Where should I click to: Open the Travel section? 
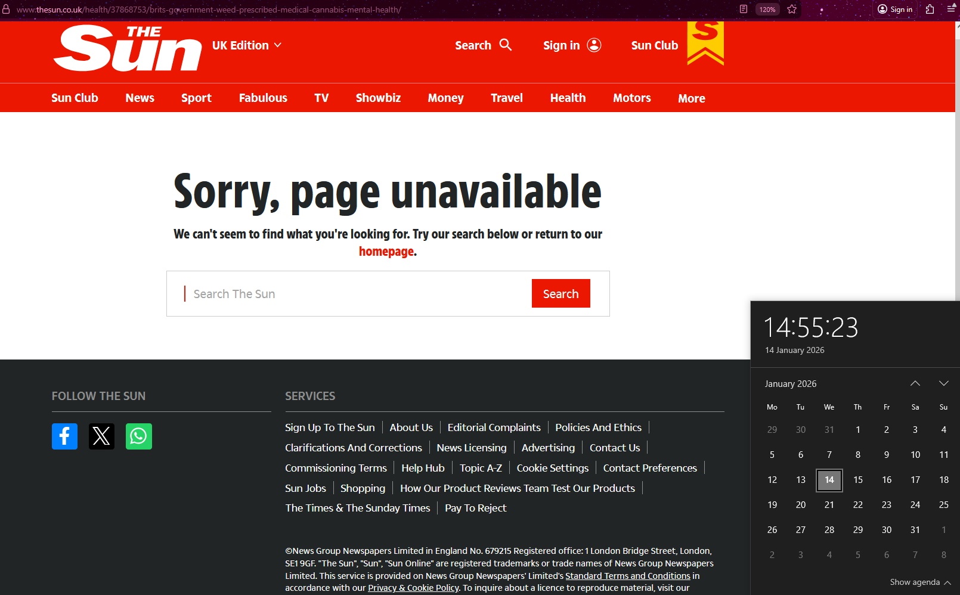click(x=507, y=98)
